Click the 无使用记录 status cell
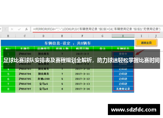This screenshot has height=118, width=163. pos(123,89)
